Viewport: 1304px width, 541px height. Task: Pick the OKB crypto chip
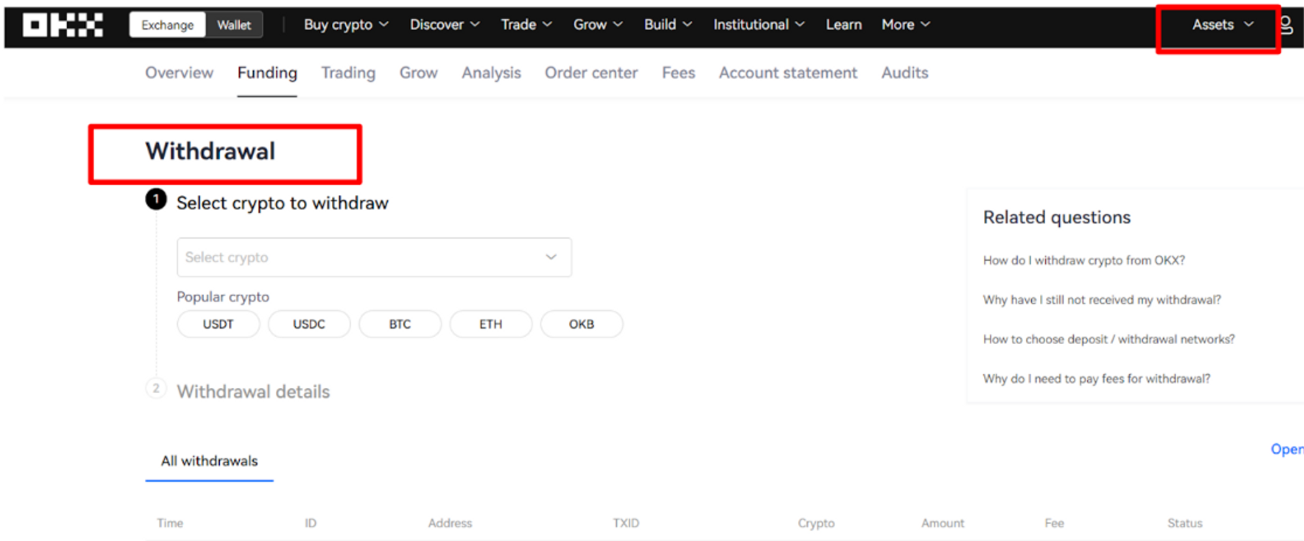581,324
